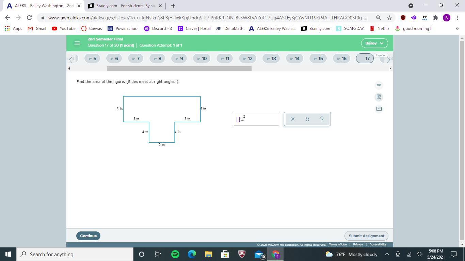The image size is (465, 261).
Task: Open McAfee from the taskbar
Action: click(242, 254)
